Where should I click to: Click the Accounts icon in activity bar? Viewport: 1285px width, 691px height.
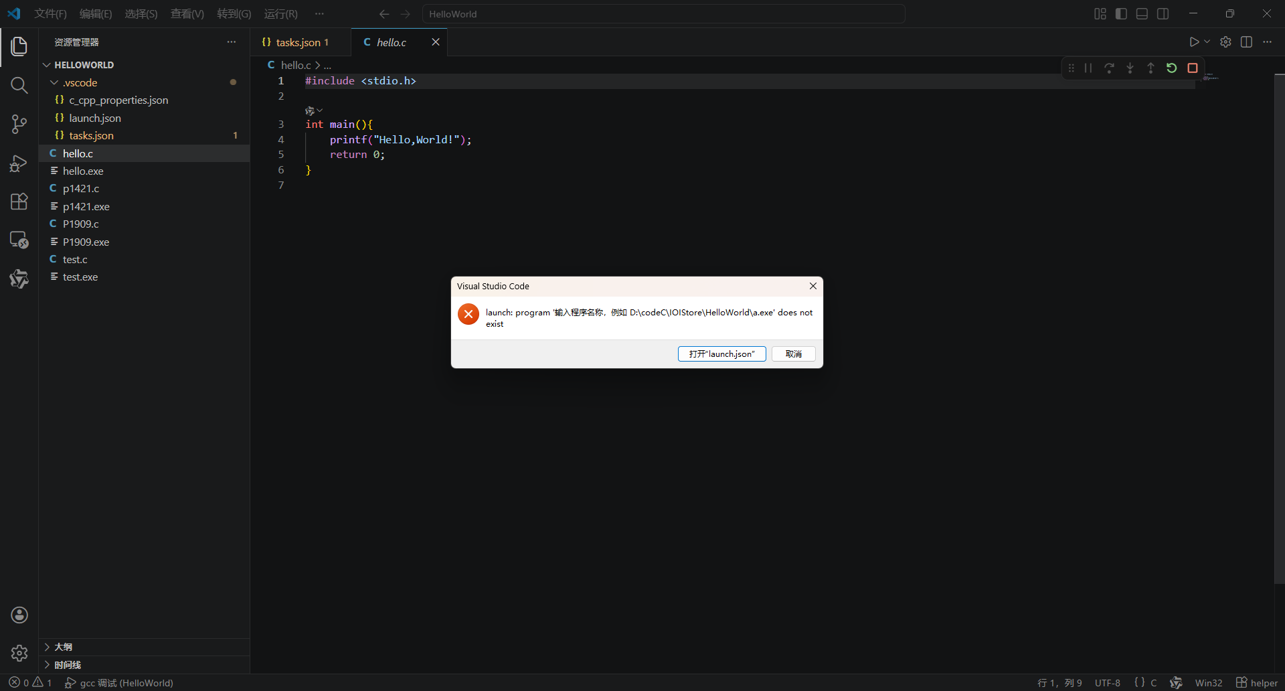(x=19, y=615)
